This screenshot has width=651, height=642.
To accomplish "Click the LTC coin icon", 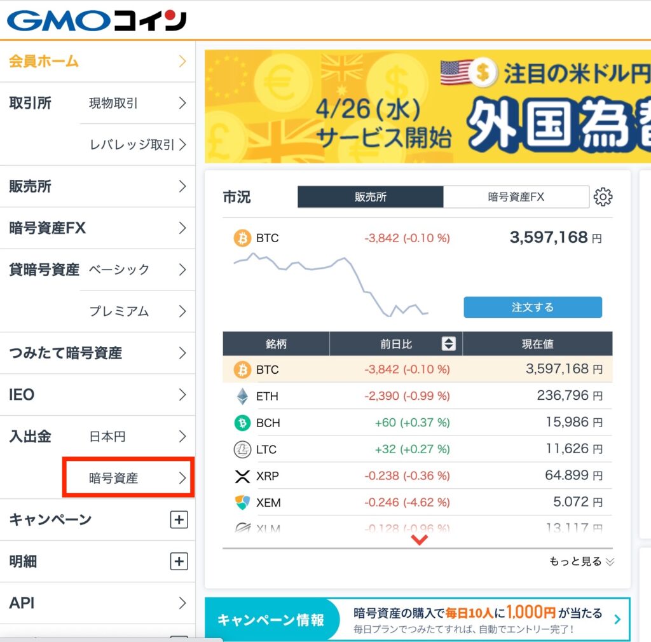I will point(242,449).
